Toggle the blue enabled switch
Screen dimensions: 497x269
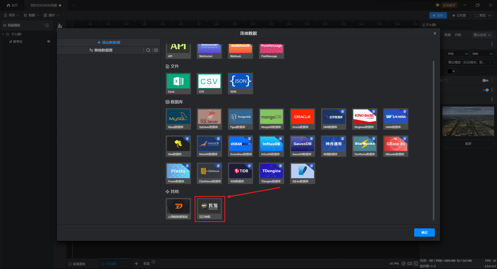tap(486, 90)
